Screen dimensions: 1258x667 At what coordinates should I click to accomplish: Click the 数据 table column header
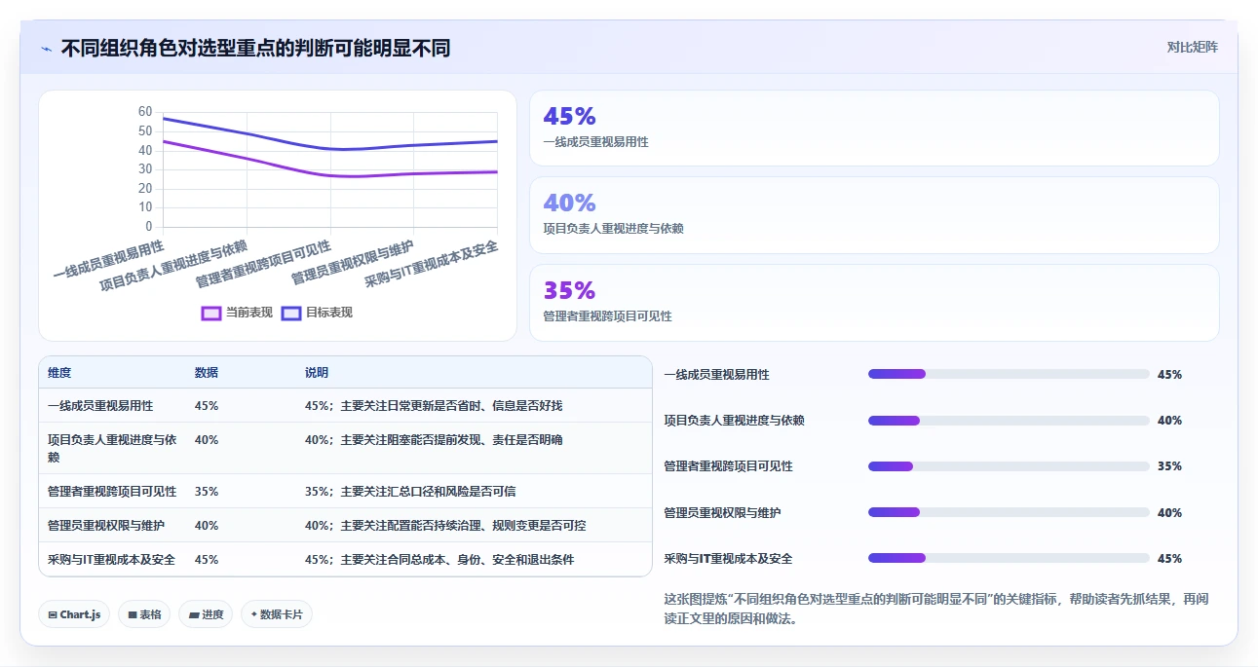207,373
